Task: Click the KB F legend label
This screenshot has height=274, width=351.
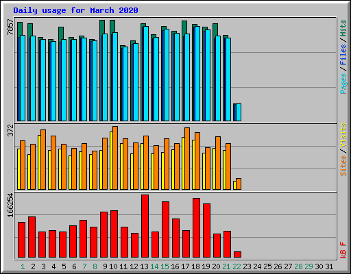Action: coord(343,250)
